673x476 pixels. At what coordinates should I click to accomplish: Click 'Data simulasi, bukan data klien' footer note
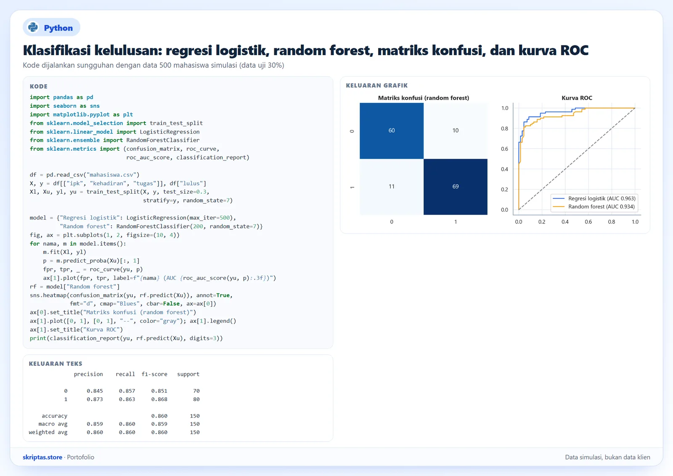coord(607,457)
